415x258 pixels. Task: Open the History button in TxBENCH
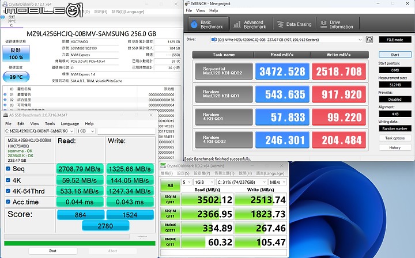[x=395, y=148]
